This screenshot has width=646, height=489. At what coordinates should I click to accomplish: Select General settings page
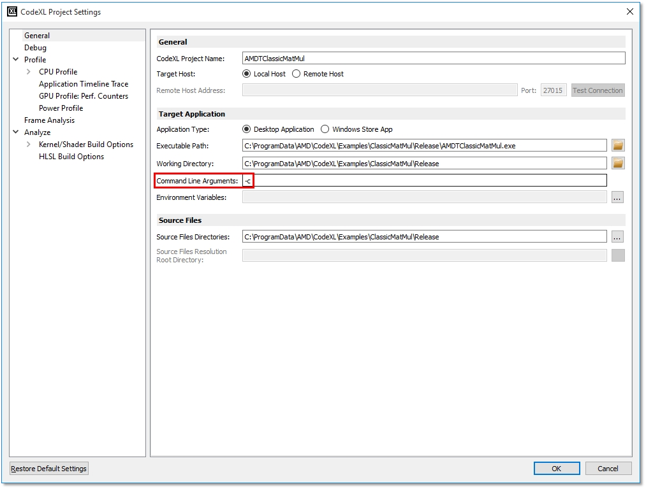[37, 36]
